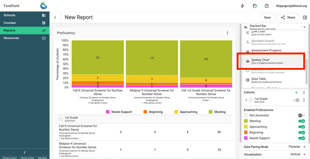Click the user avatar face icon
The height and width of the screenshot is (159, 310).
point(255,6)
